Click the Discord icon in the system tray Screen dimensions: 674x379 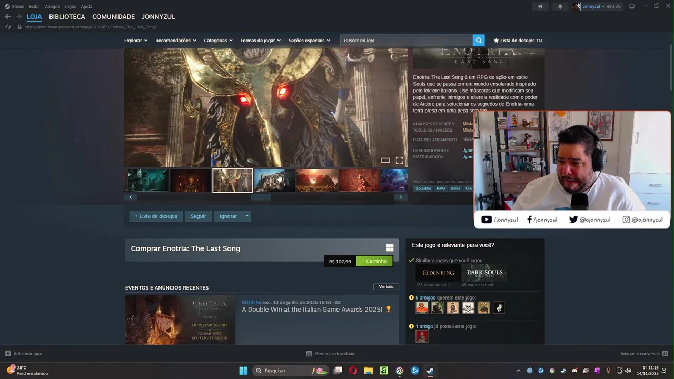pos(574,371)
